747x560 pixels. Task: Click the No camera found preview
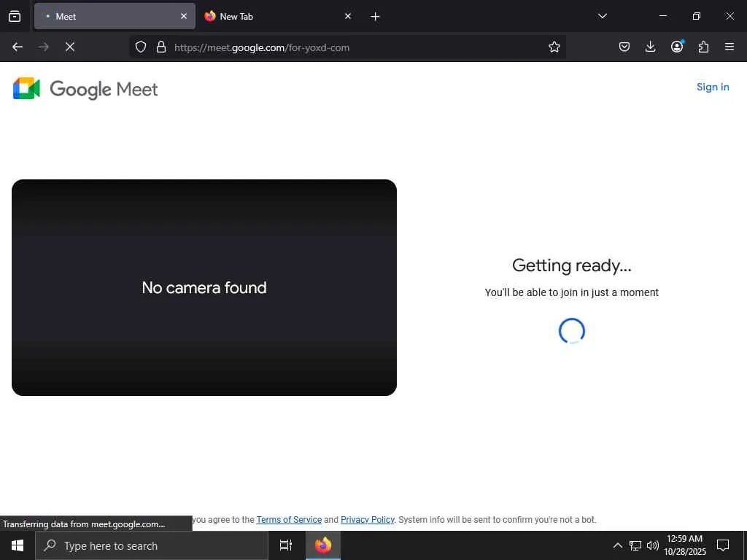coord(204,287)
